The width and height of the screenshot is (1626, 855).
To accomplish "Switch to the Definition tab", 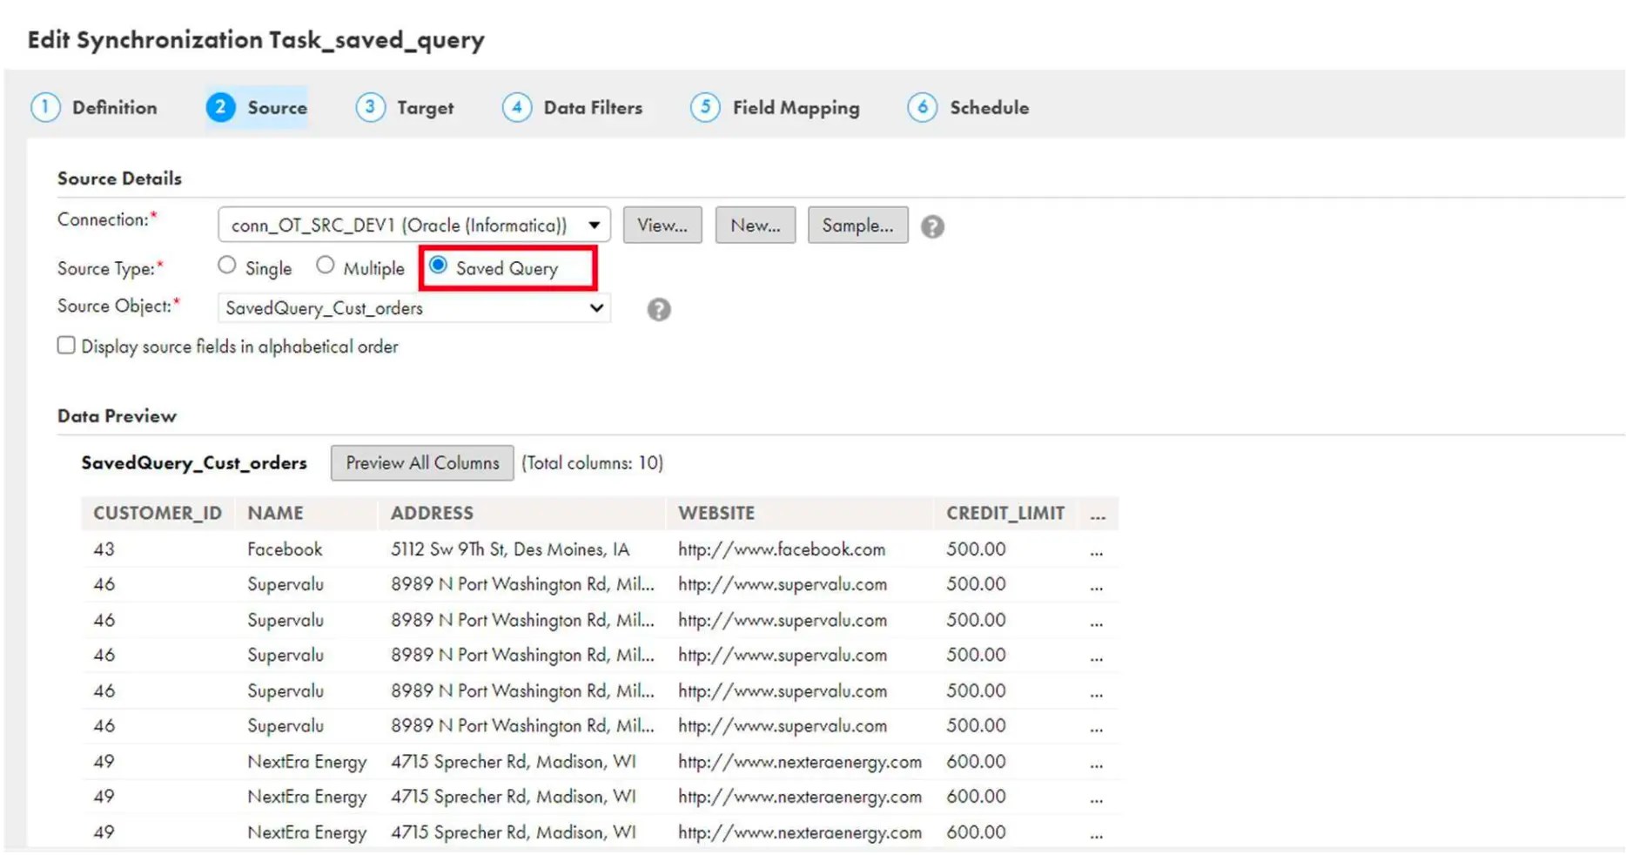I will (114, 107).
